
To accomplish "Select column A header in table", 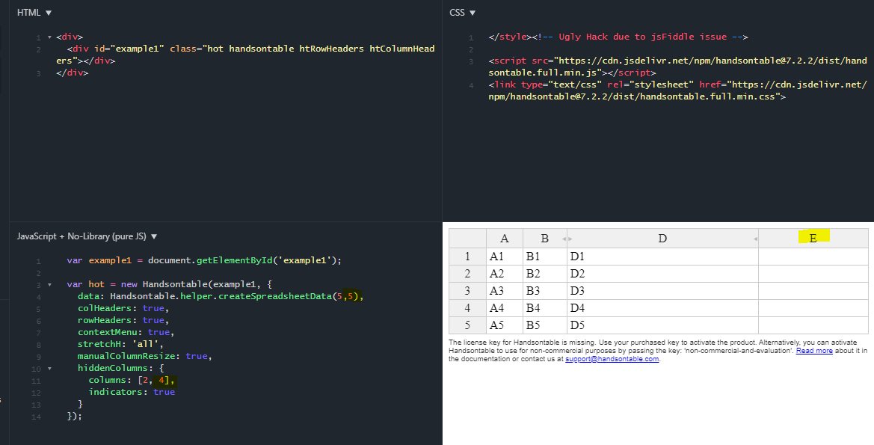I will 505,239.
